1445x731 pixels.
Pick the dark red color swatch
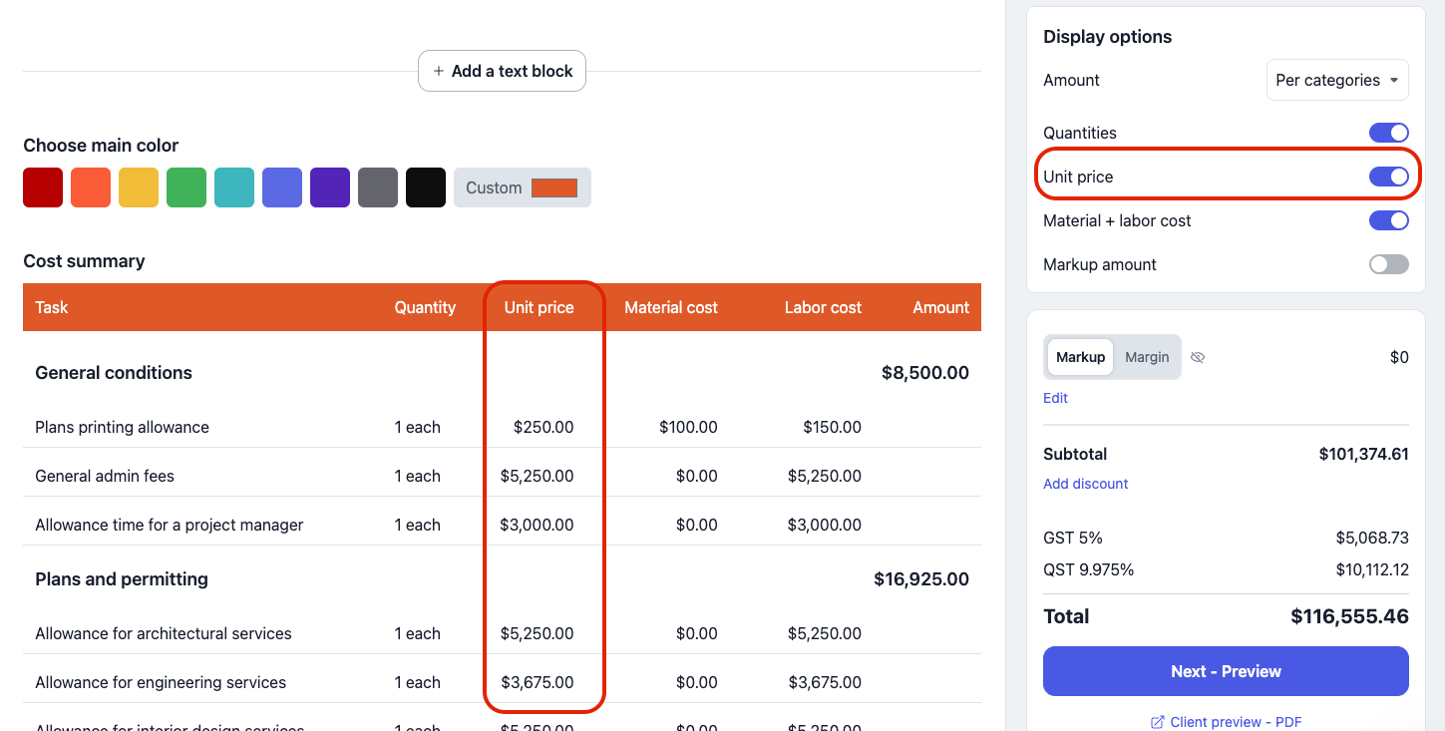43,187
